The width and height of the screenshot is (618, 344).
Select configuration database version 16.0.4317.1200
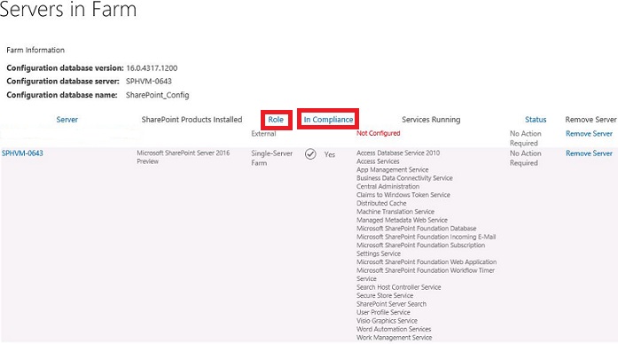coord(152,67)
